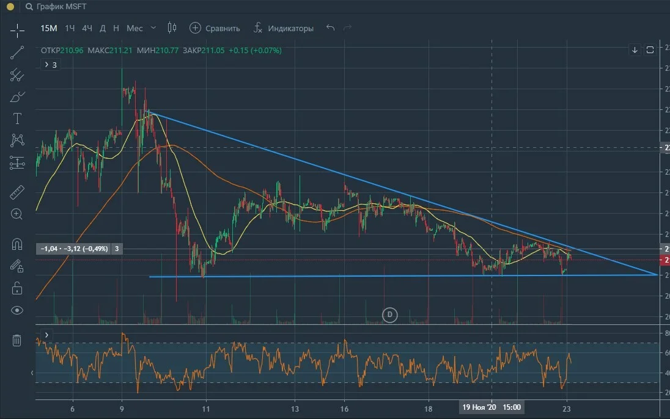Open the timeframe dropdown arrow
The height and width of the screenshot is (419, 670).
tap(153, 27)
